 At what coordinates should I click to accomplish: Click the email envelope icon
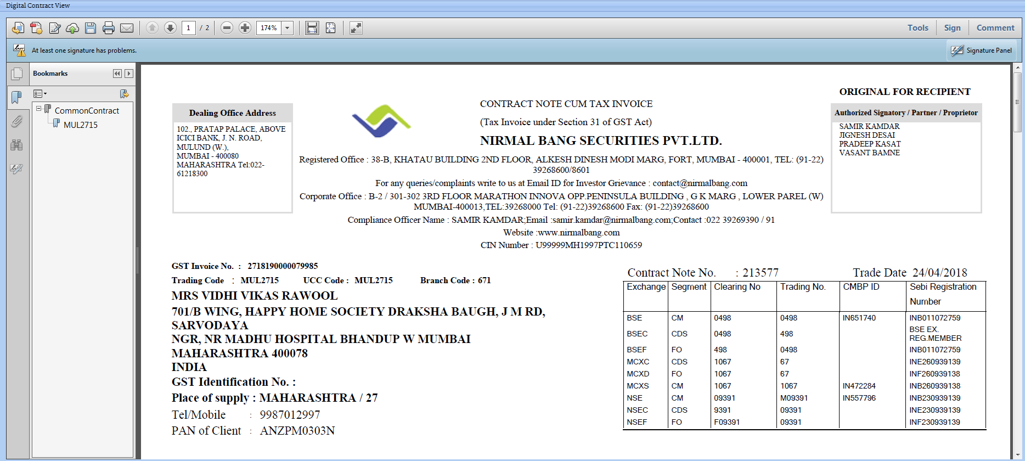click(127, 28)
